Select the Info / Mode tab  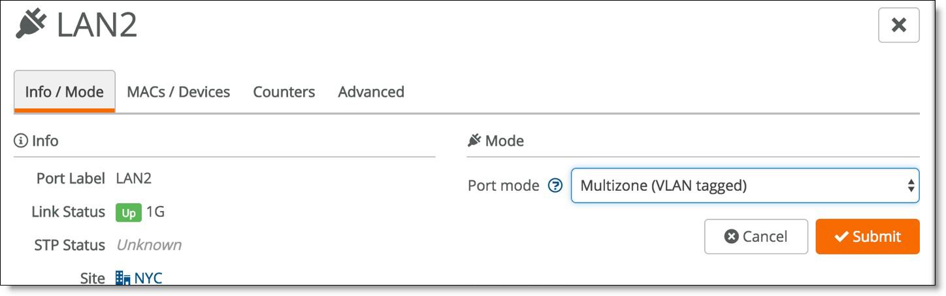[x=65, y=92]
